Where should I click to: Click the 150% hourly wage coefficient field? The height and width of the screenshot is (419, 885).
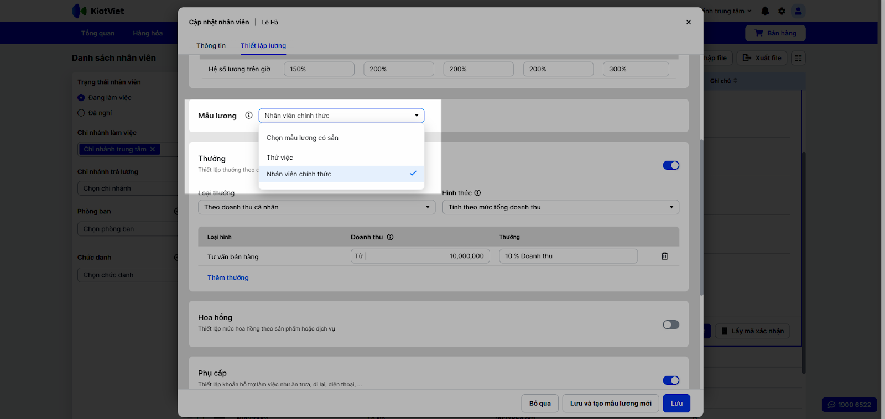(x=319, y=69)
